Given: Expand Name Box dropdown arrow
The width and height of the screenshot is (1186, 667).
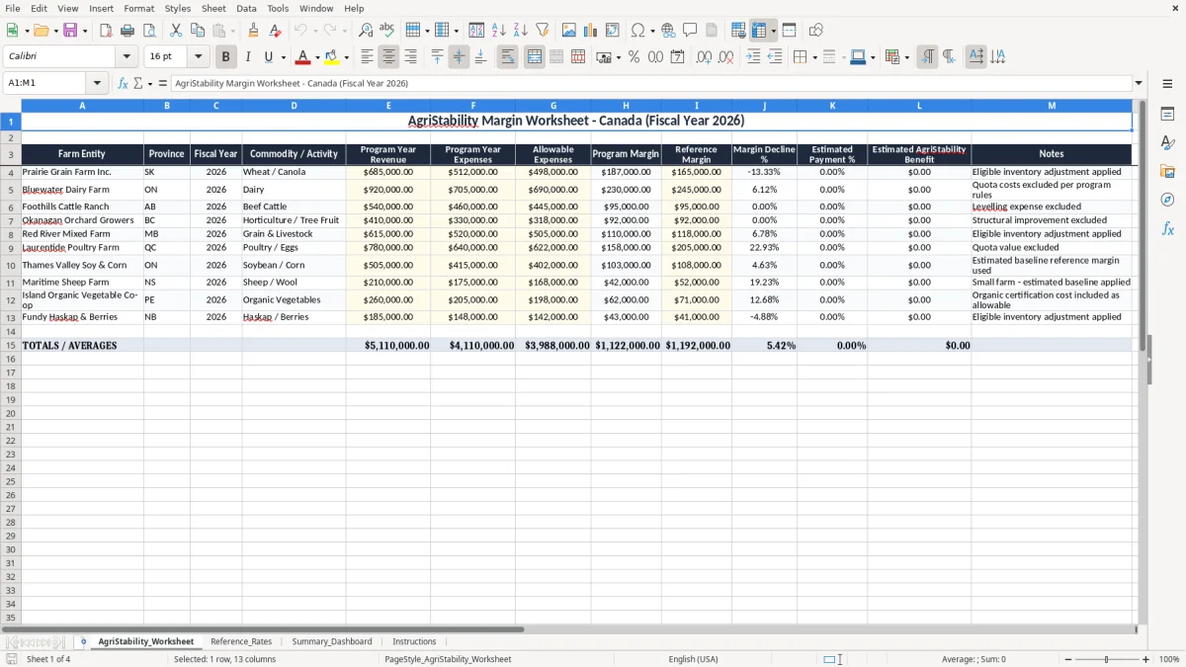Looking at the screenshot, I should [x=97, y=83].
